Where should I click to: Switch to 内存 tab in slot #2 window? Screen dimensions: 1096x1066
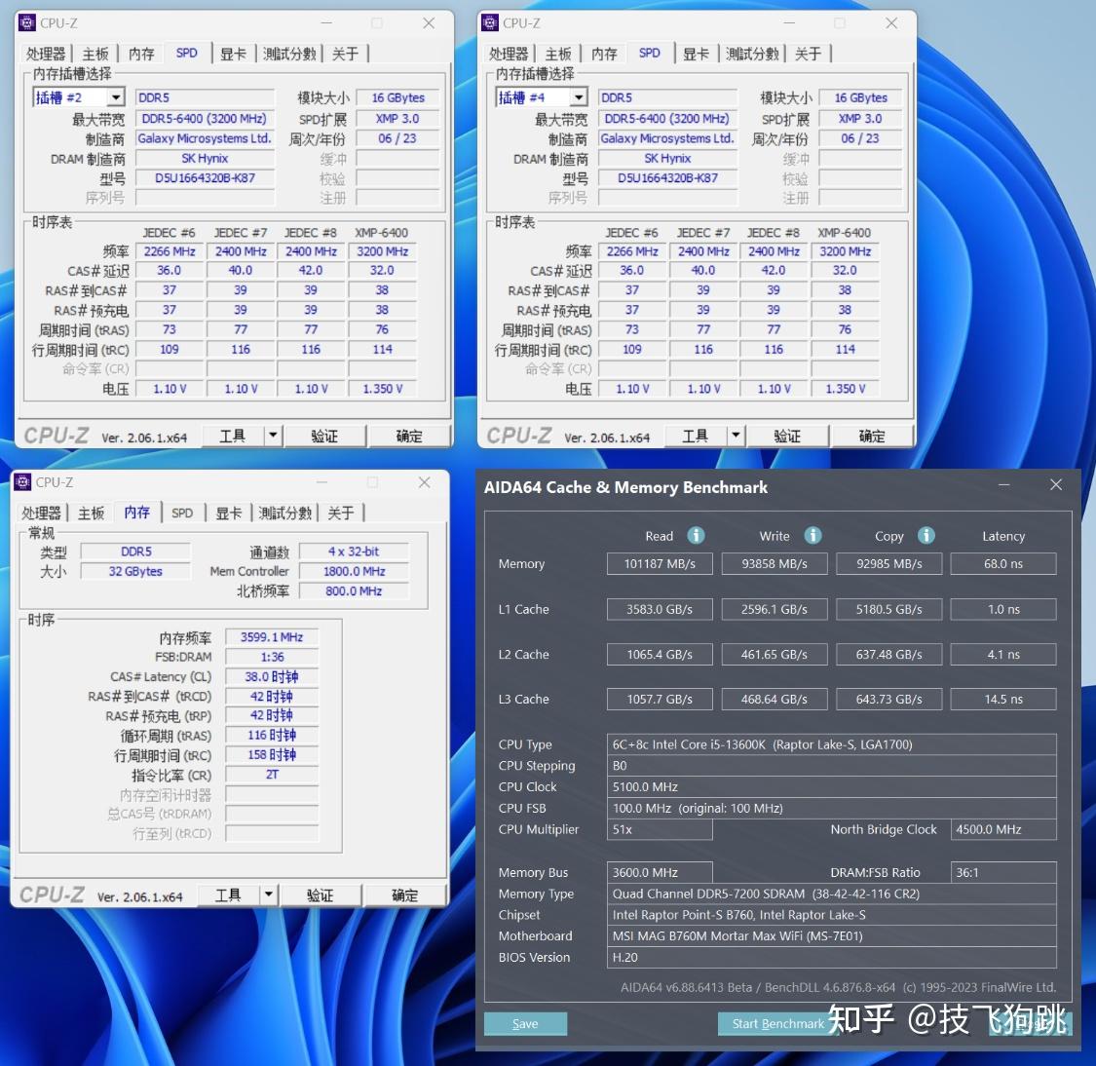click(x=141, y=54)
